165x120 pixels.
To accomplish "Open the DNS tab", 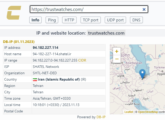I will pyautogui.click(x=136, y=20).
